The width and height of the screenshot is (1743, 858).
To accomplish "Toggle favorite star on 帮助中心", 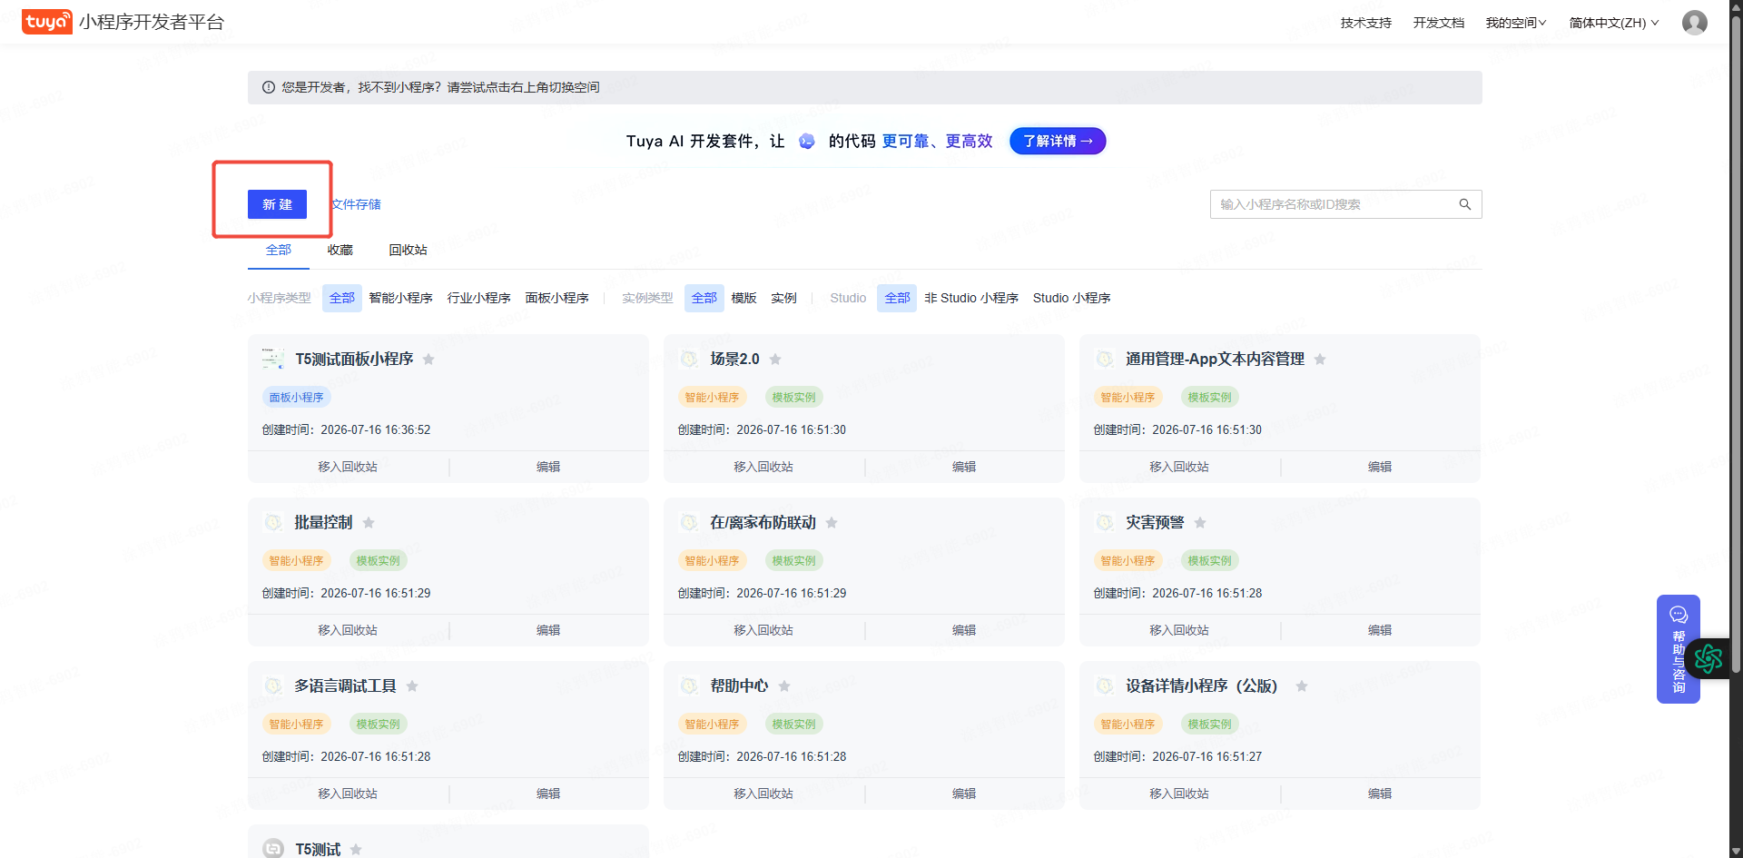I will click(x=784, y=686).
